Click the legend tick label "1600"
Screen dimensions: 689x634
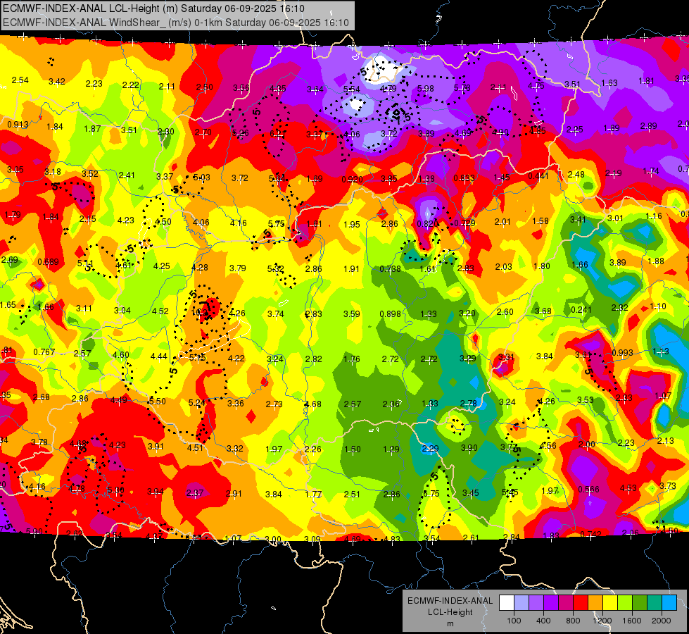[x=631, y=621]
